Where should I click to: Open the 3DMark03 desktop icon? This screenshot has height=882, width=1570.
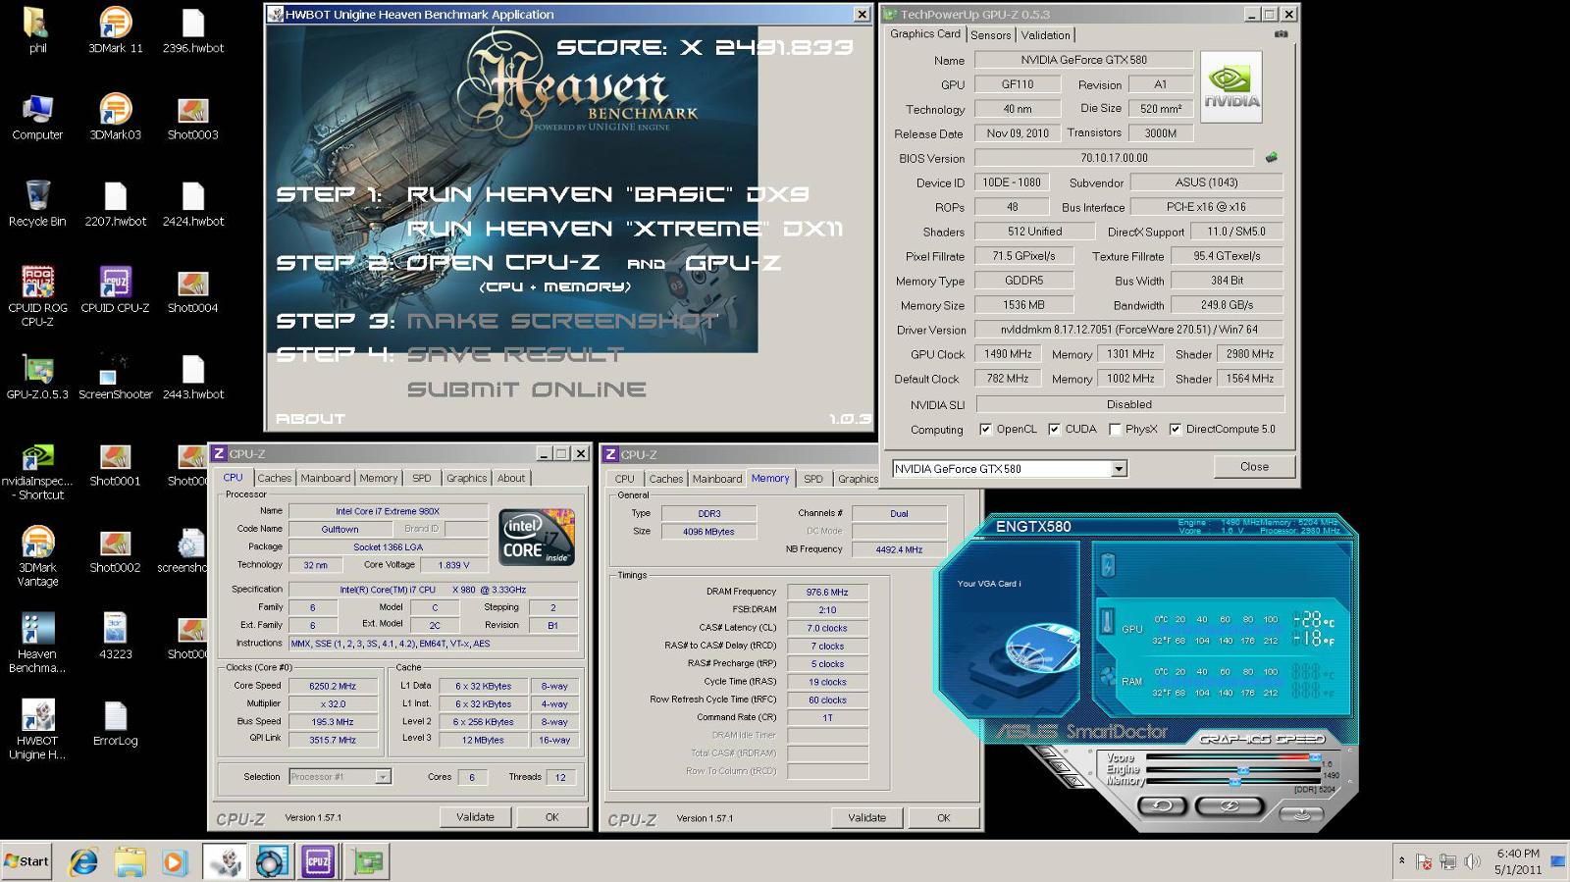pos(115,117)
